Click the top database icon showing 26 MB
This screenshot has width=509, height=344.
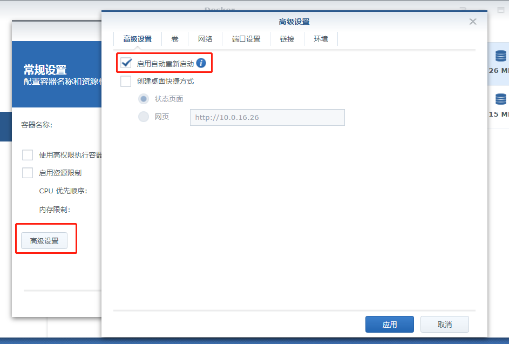(500, 56)
